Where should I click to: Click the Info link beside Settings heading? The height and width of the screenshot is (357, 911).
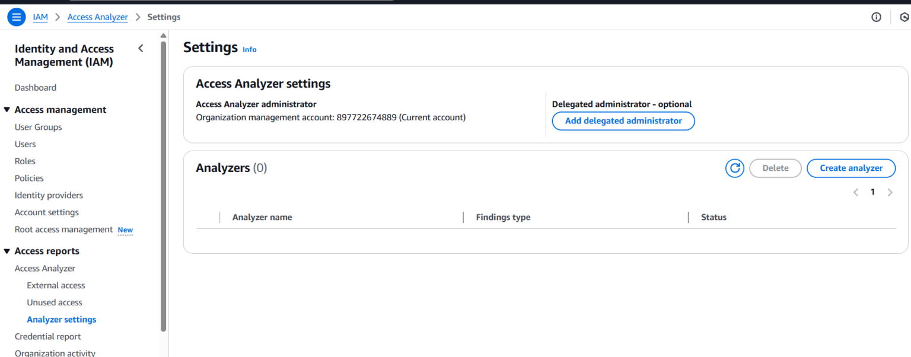tap(249, 49)
